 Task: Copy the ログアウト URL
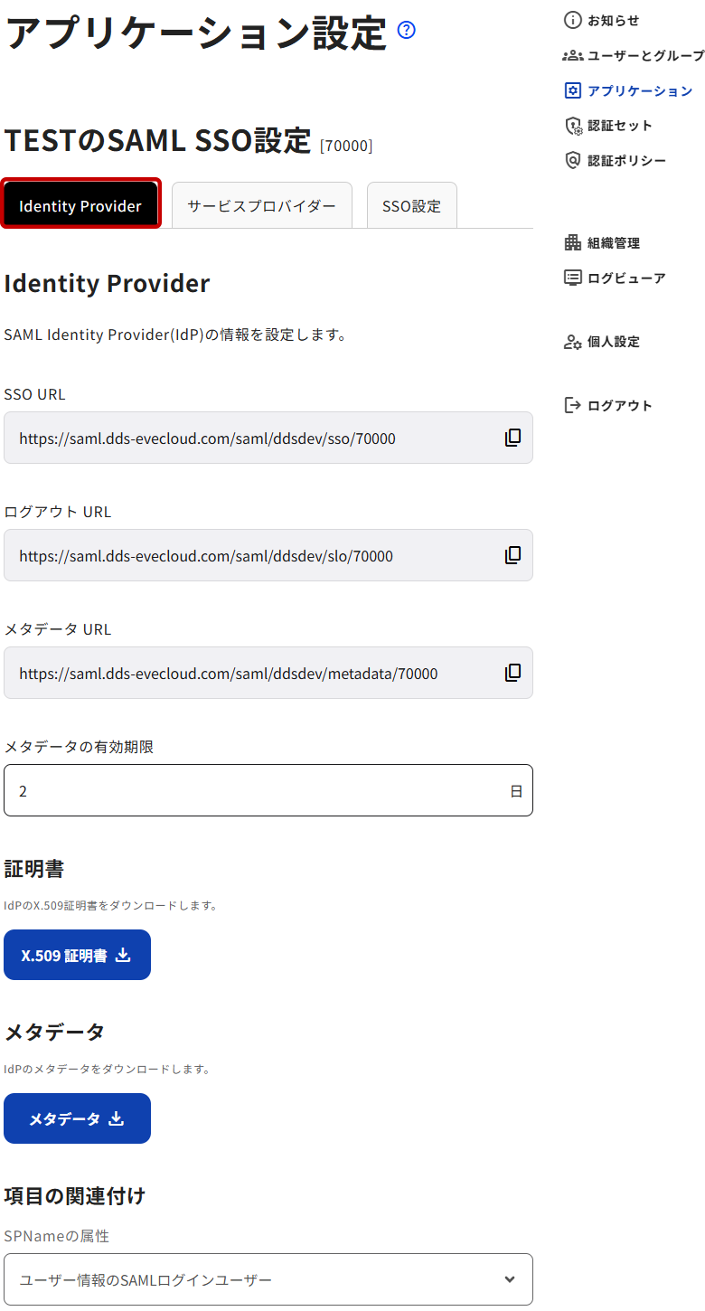point(512,555)
